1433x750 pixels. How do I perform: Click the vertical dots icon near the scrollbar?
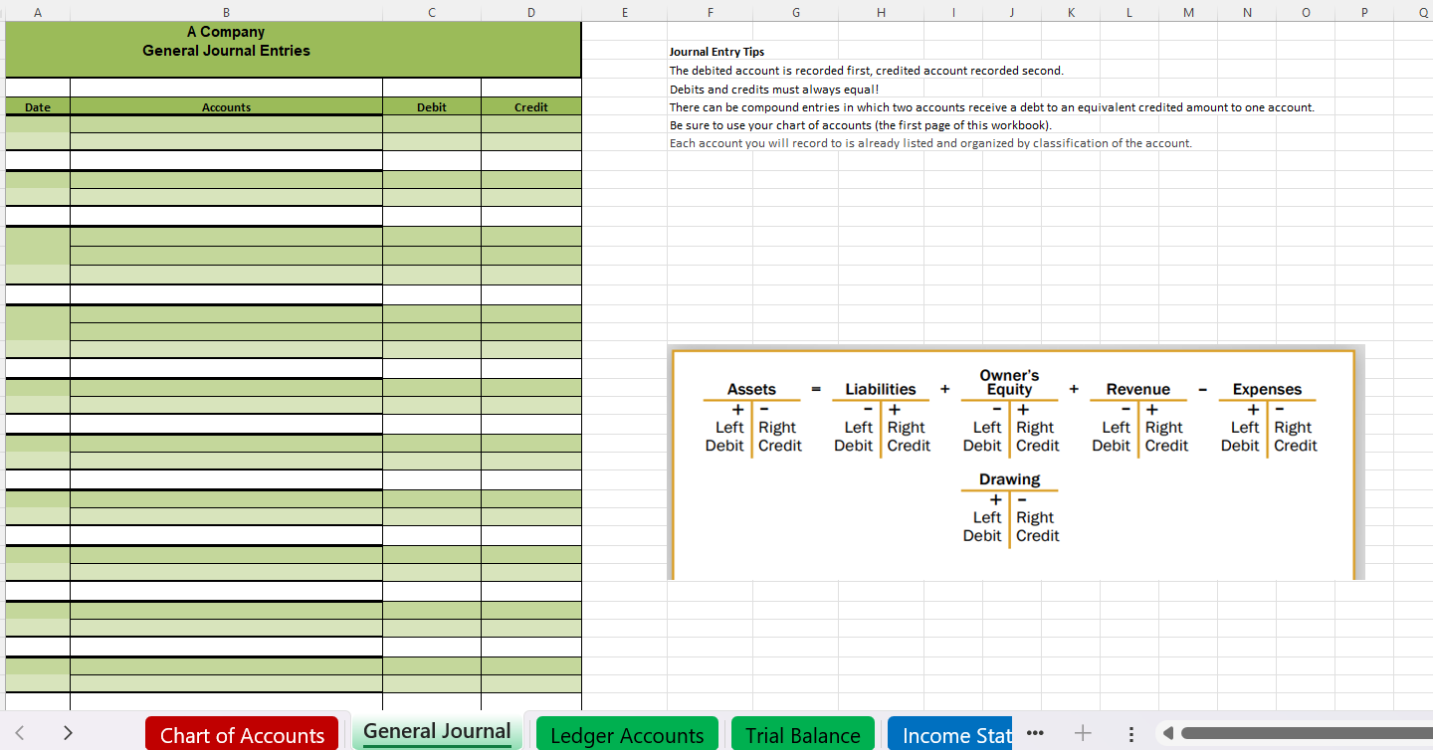tap(1131, 733)
